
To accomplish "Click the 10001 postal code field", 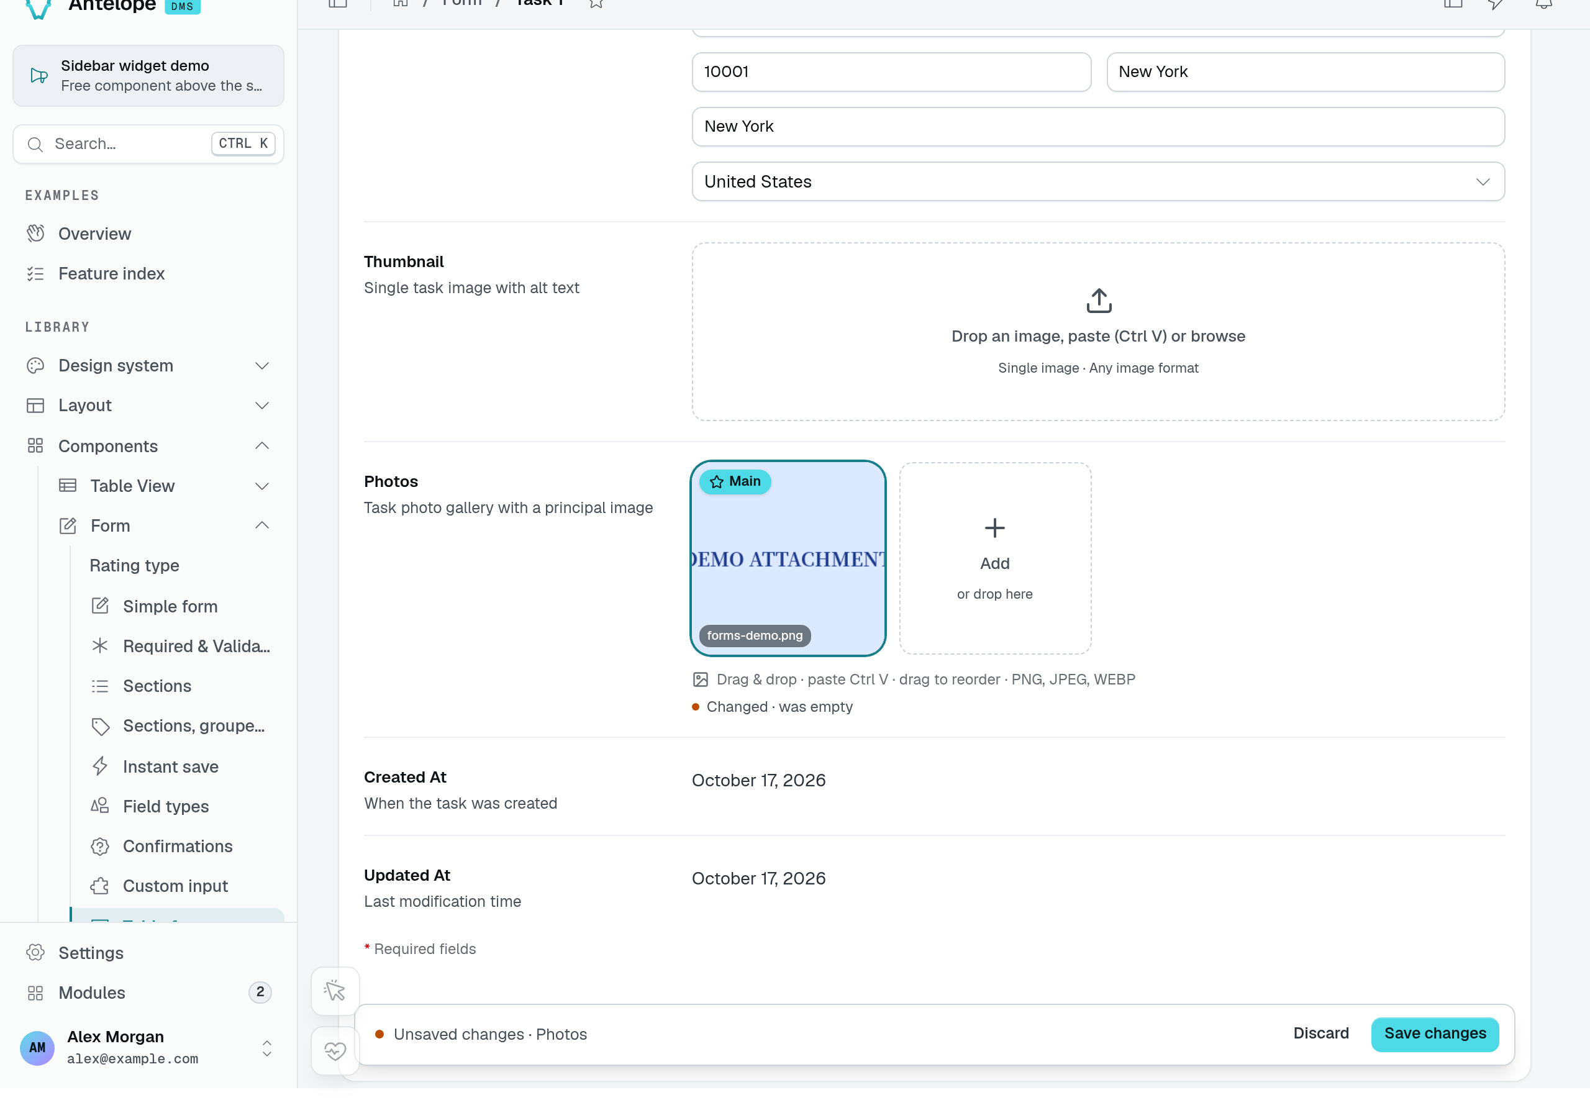I will point(891,72).
